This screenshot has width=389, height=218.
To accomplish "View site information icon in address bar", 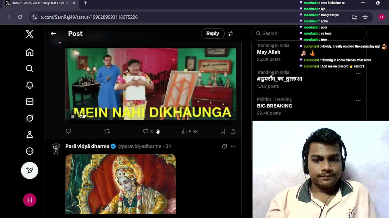I will click(x=35, y=17).
